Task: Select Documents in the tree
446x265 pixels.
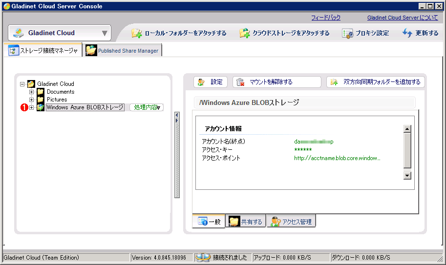Action: (61, 92)
